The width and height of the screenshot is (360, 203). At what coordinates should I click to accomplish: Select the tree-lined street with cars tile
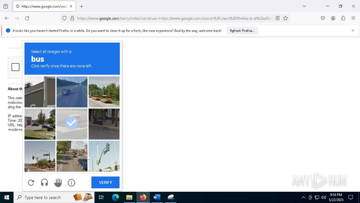72,156
